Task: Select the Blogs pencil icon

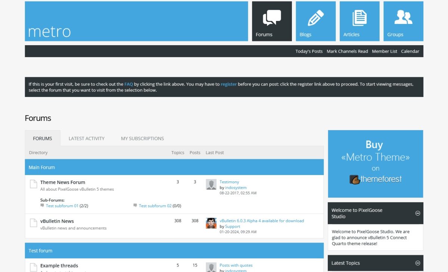Action: [315, 16]
